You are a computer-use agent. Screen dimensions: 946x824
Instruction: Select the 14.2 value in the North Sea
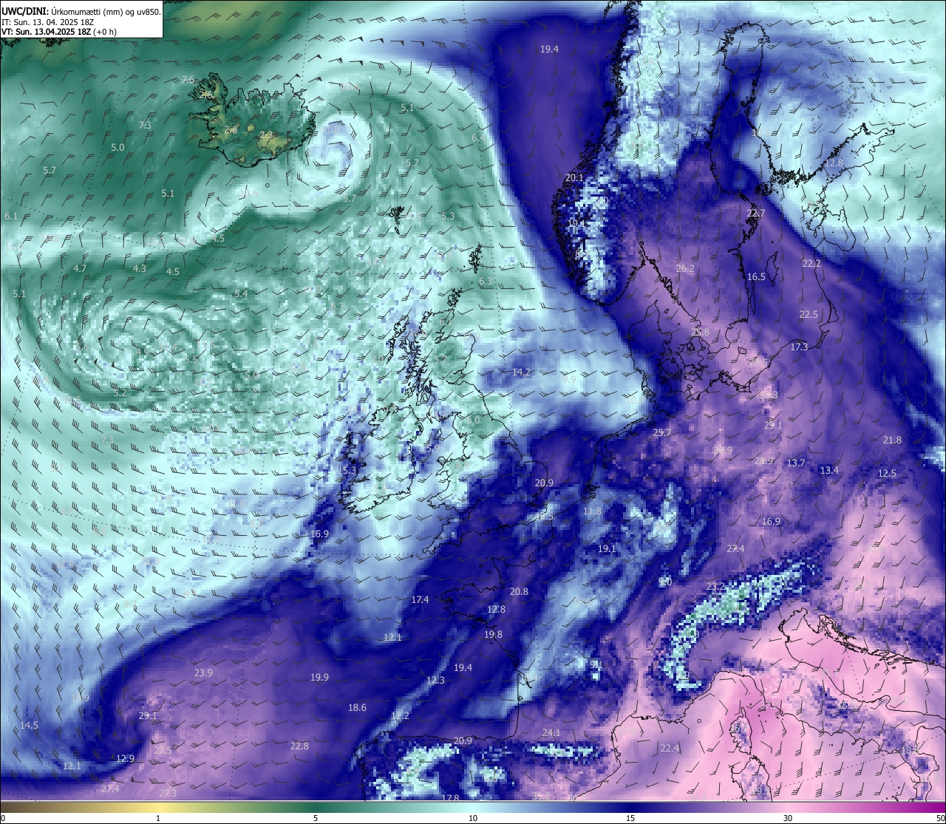click(x=522, y=372)
